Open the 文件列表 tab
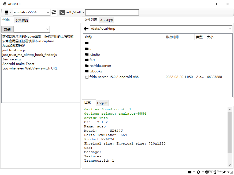This screenshot has height=175, width=234. (90, 20)
